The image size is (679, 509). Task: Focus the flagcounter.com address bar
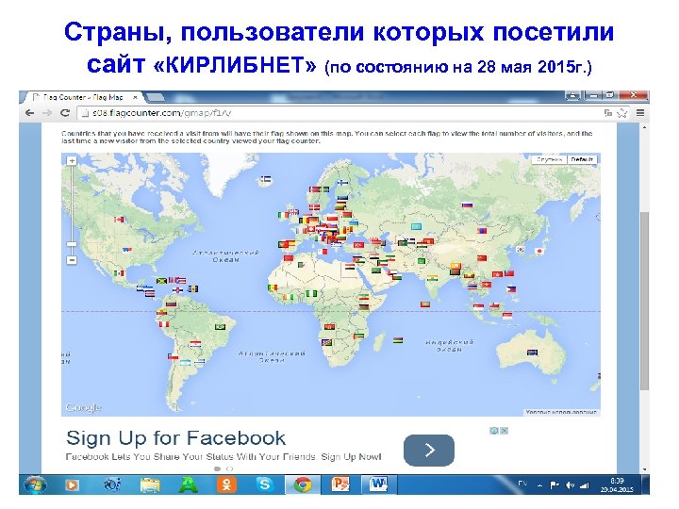[x=339, y=113]
